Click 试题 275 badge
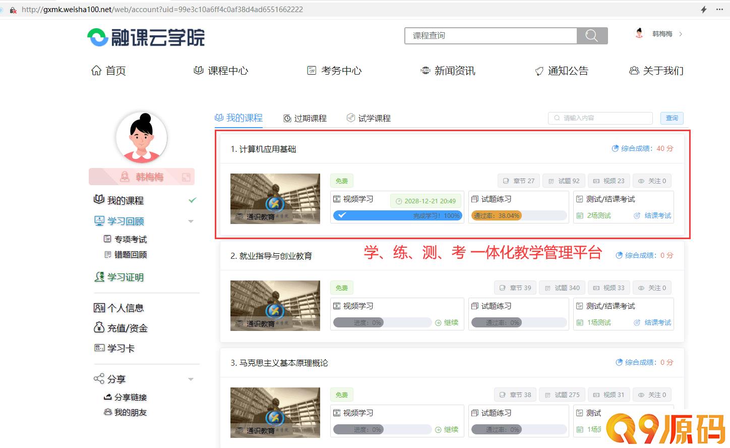This screenshot has height=448, width=730. tap(562, 395)
